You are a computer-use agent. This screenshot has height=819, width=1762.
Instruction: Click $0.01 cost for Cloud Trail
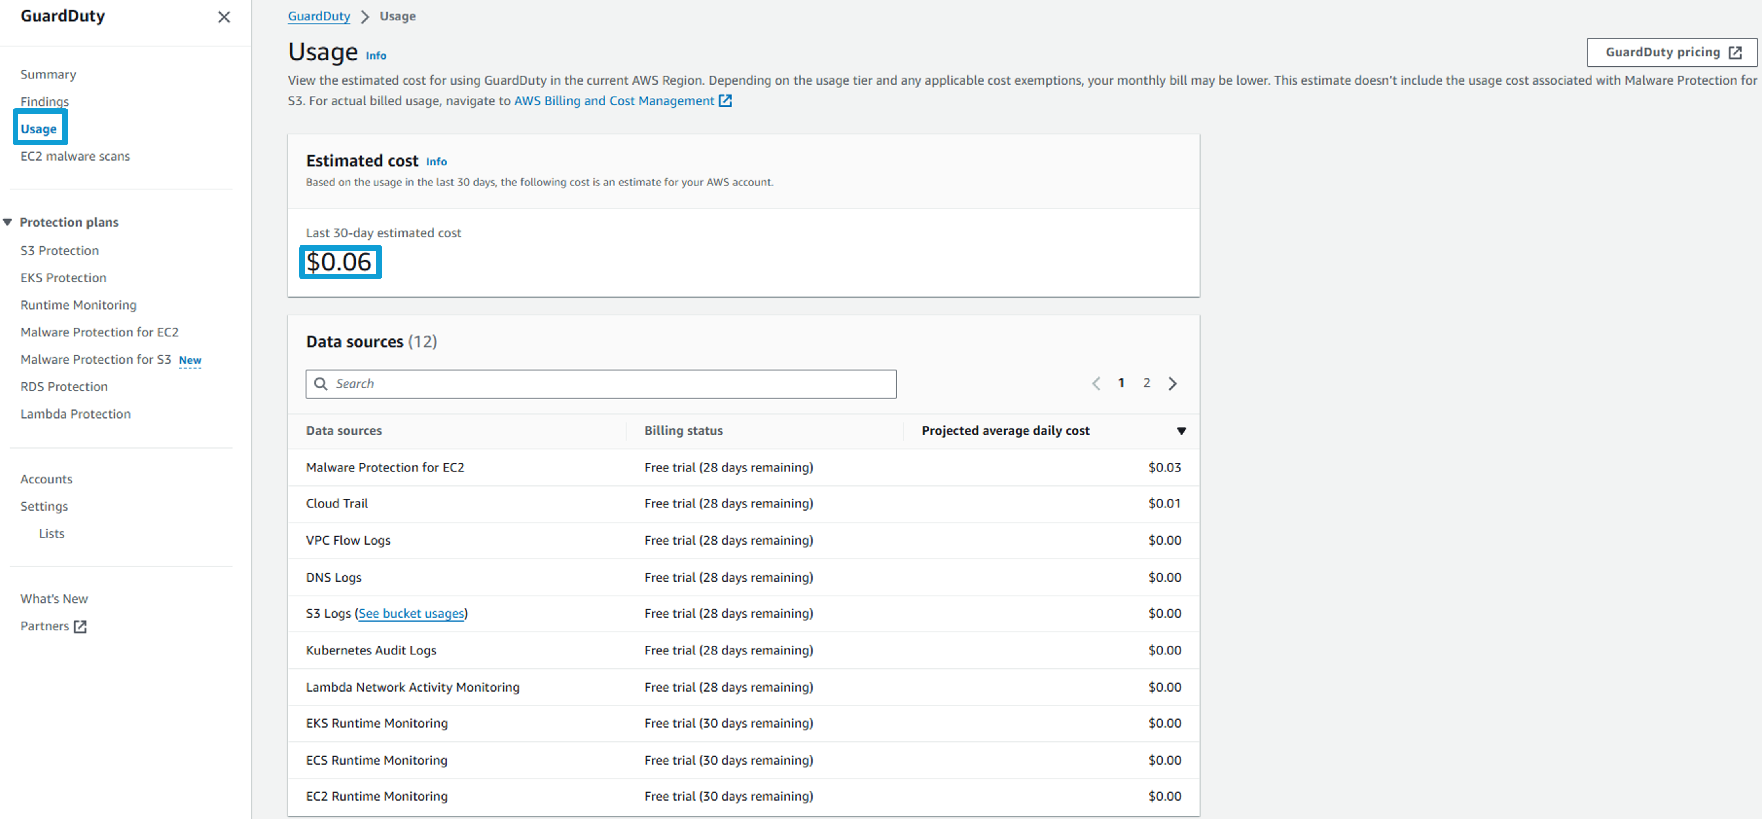pos(1164,504)
